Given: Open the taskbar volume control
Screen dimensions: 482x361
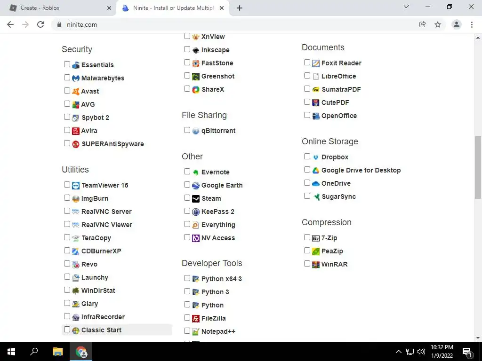Looking at the screenshot, I should coord(421,352).
